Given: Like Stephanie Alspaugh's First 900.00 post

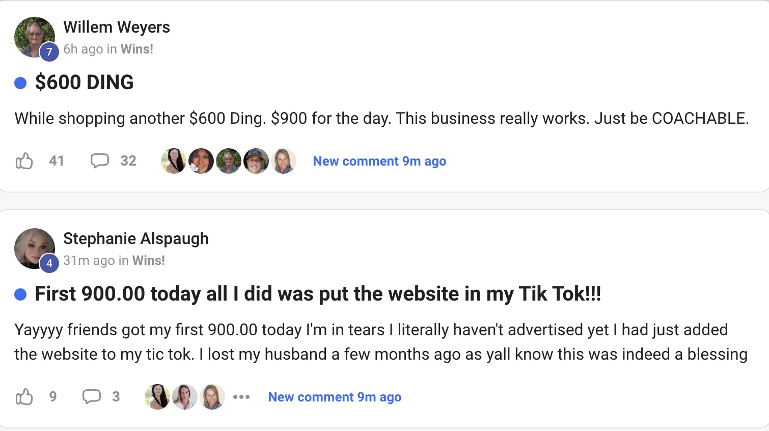Looking at the screenshot, I should click(x=24, y=397).
